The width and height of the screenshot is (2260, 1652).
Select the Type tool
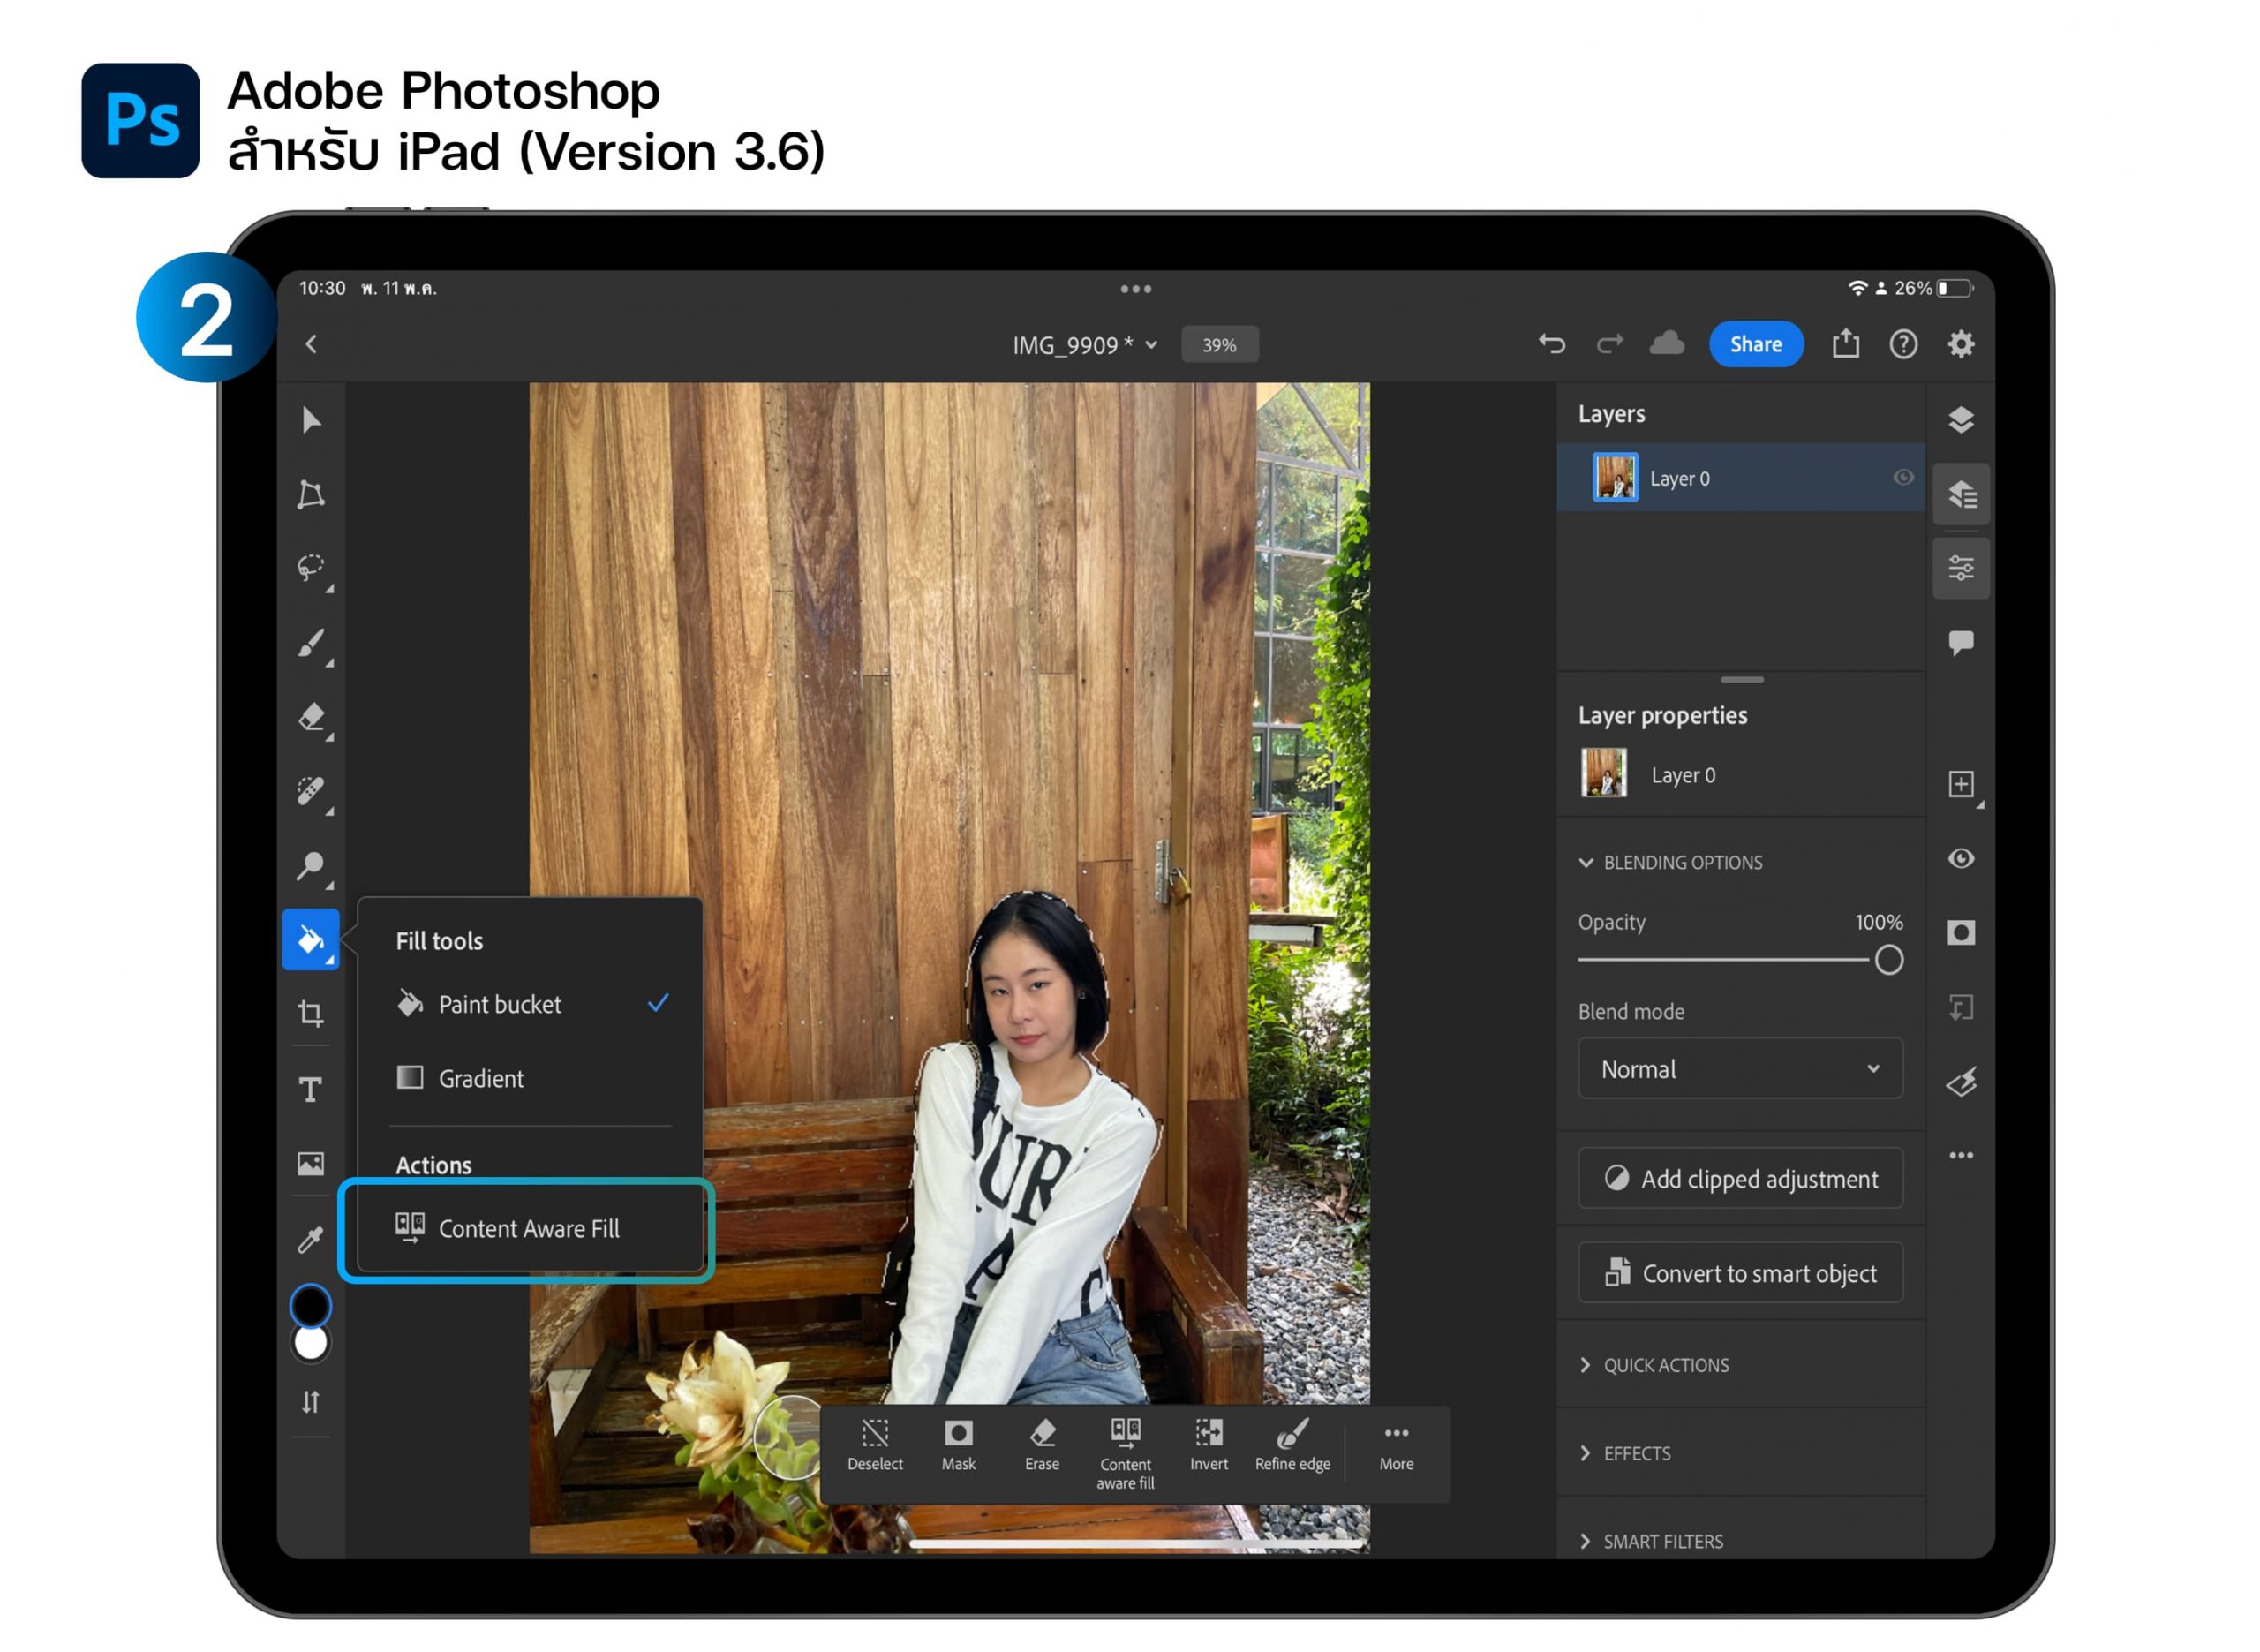pyautogui.click(x=311, y=1089)
